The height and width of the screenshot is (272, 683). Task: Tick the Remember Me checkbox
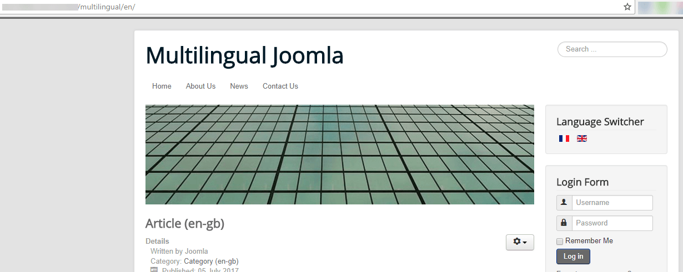click(560, 241)
